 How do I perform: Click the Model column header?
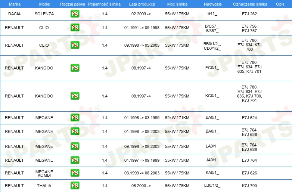click(44, 4)
